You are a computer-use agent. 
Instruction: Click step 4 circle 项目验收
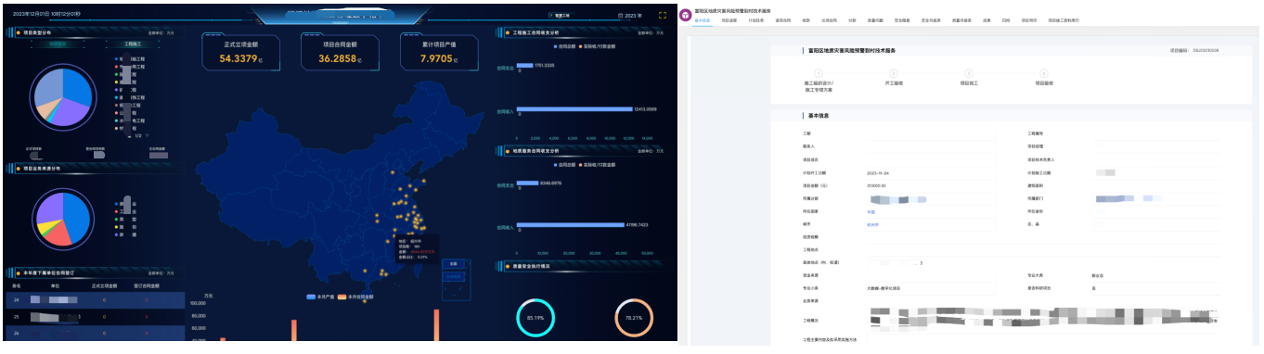[1045, 72]
